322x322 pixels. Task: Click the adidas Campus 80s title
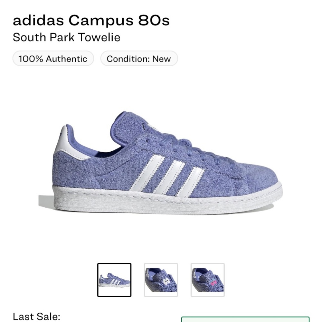pos(91,21)
